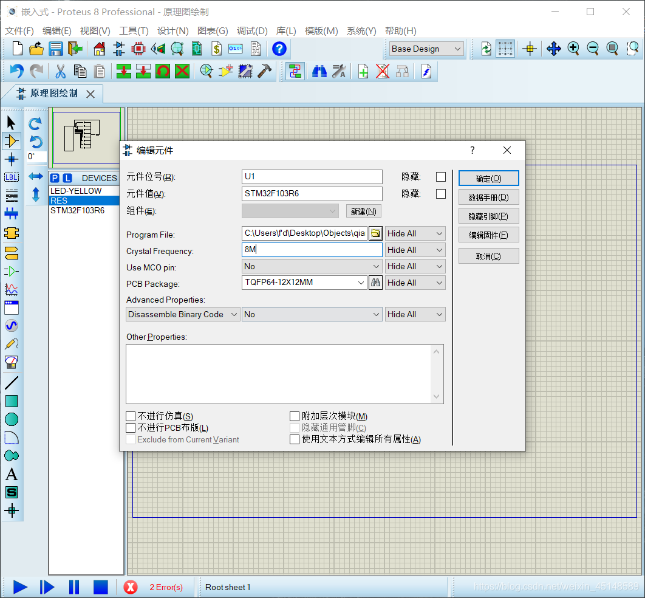Open Bill of Materials dollar icon
645x598 pixels.
[x=216, y=49]
